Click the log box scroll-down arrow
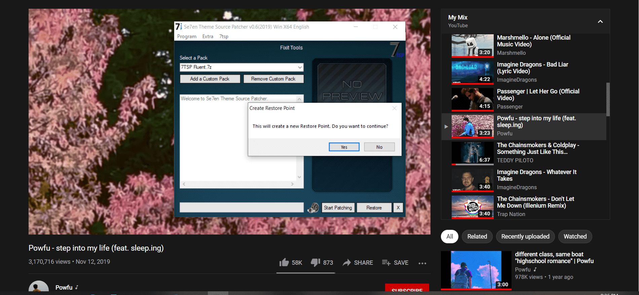This screenshot has height=295, width=639. pos(299,177)
